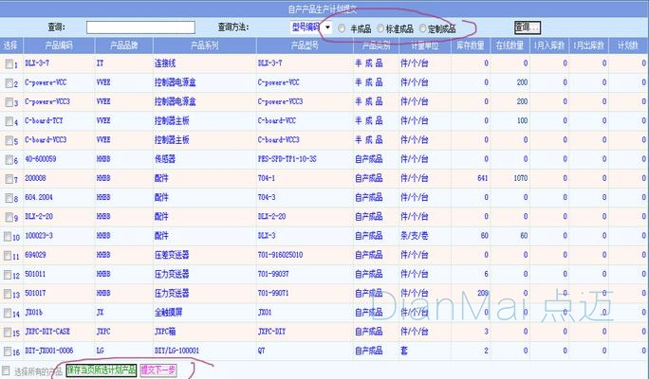649x379 pixels.
Task: Click the 库存数量 column header
Action: 470,45
